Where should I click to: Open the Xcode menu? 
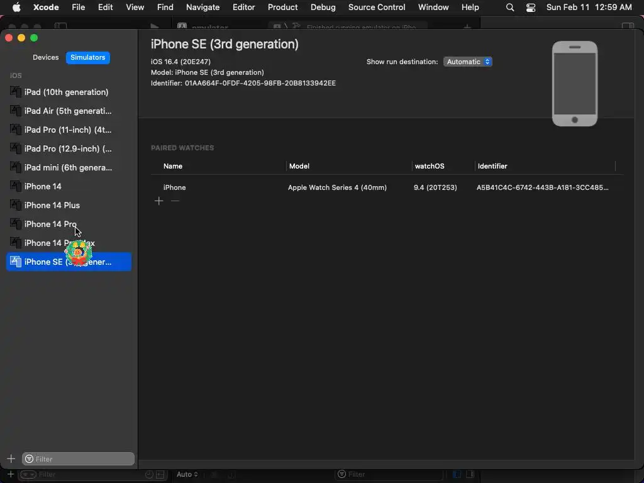point(46,7)
